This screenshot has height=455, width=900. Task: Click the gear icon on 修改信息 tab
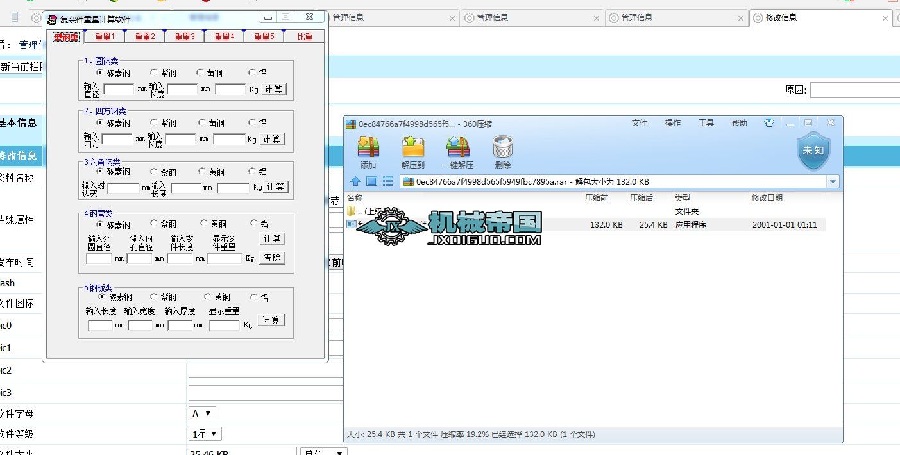758,18
